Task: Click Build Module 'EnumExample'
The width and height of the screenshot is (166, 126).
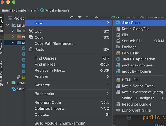Action: click(69, 123)
